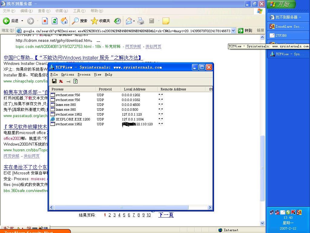Click the address bar URL field
310x233 pixels.
(127, 31)
